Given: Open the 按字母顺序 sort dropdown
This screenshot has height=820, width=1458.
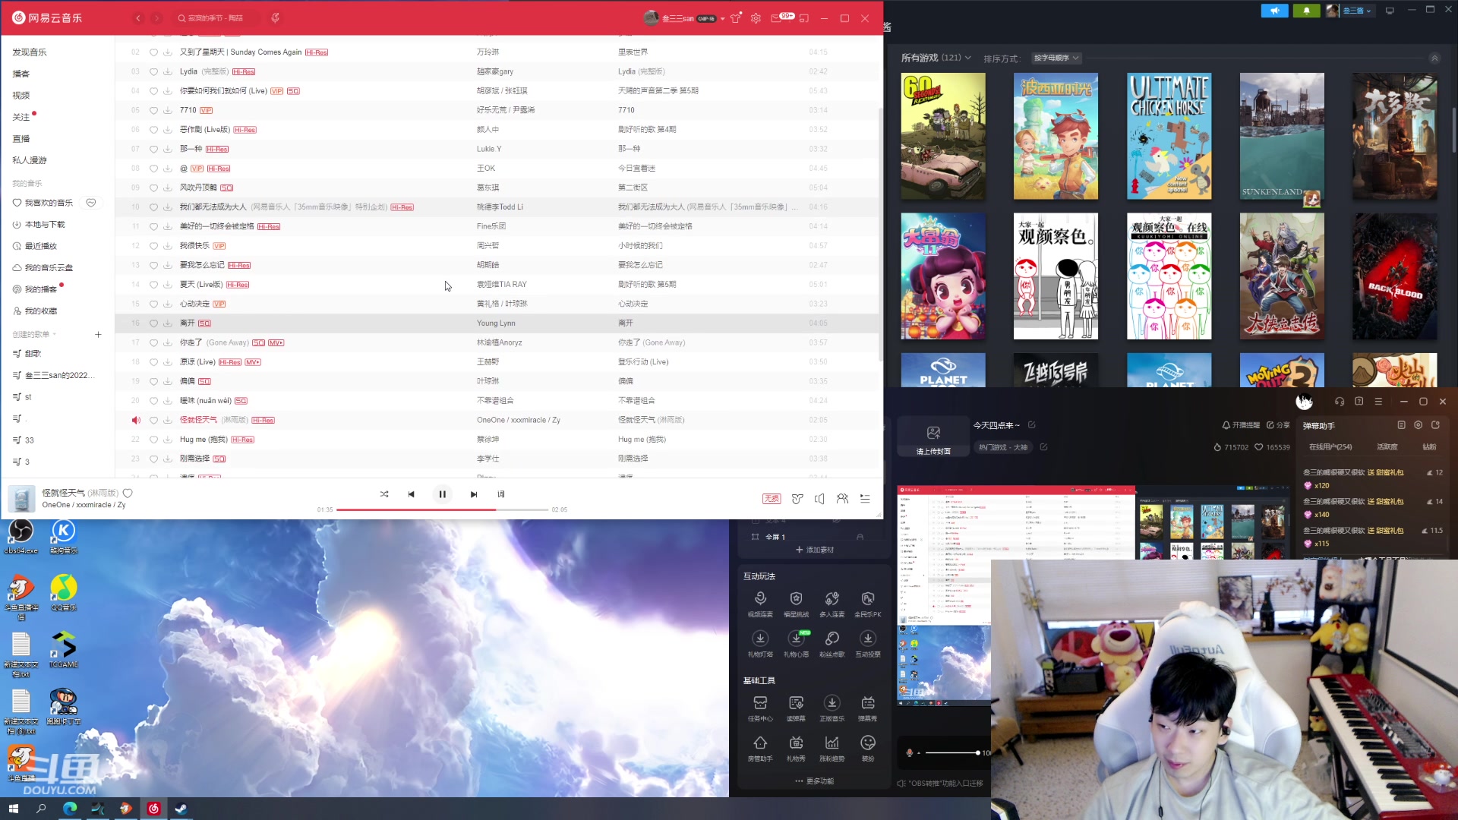Looking at the screenshot, I should [x=1056, y=58].
